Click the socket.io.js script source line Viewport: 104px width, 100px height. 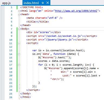[62, 36]
